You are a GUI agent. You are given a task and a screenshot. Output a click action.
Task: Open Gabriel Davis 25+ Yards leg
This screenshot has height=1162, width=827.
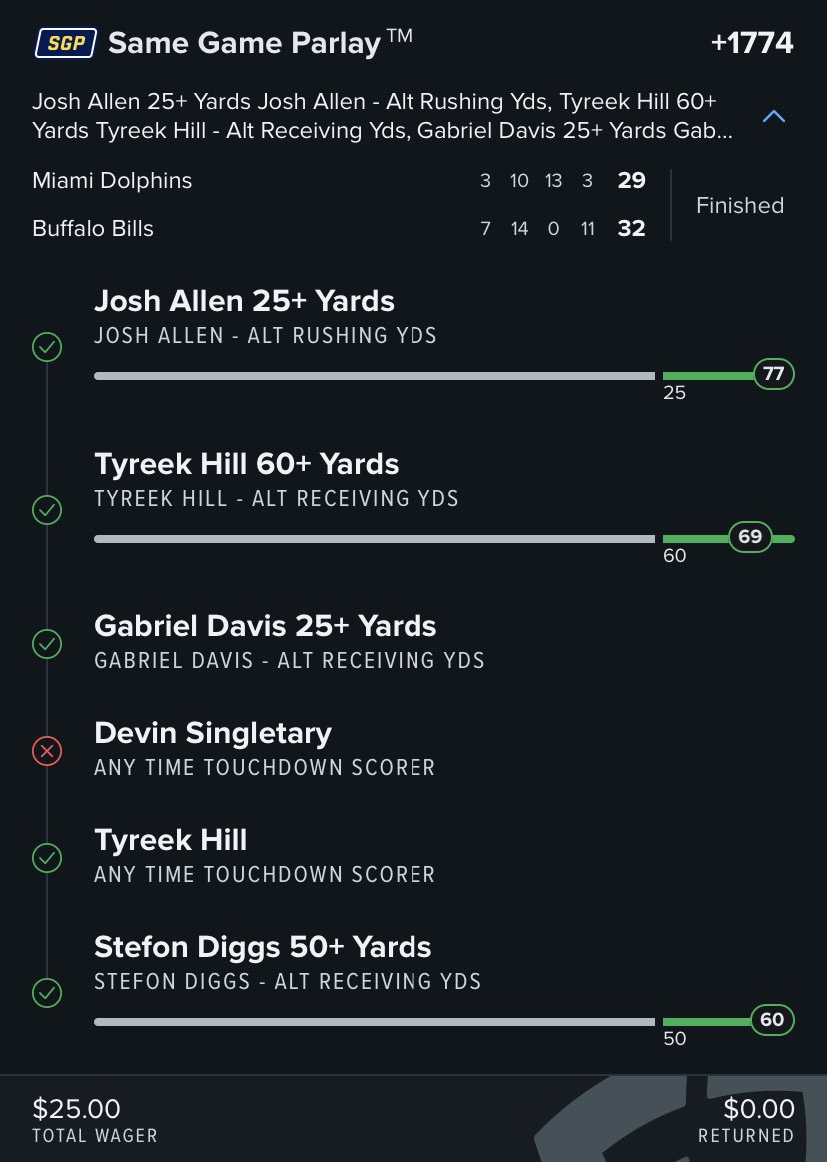289,642
